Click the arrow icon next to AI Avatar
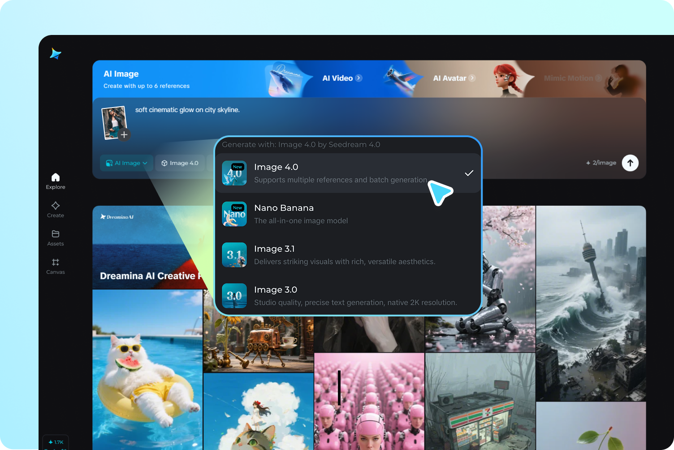This screenshot has height=450, width=674. coord(472,78)
